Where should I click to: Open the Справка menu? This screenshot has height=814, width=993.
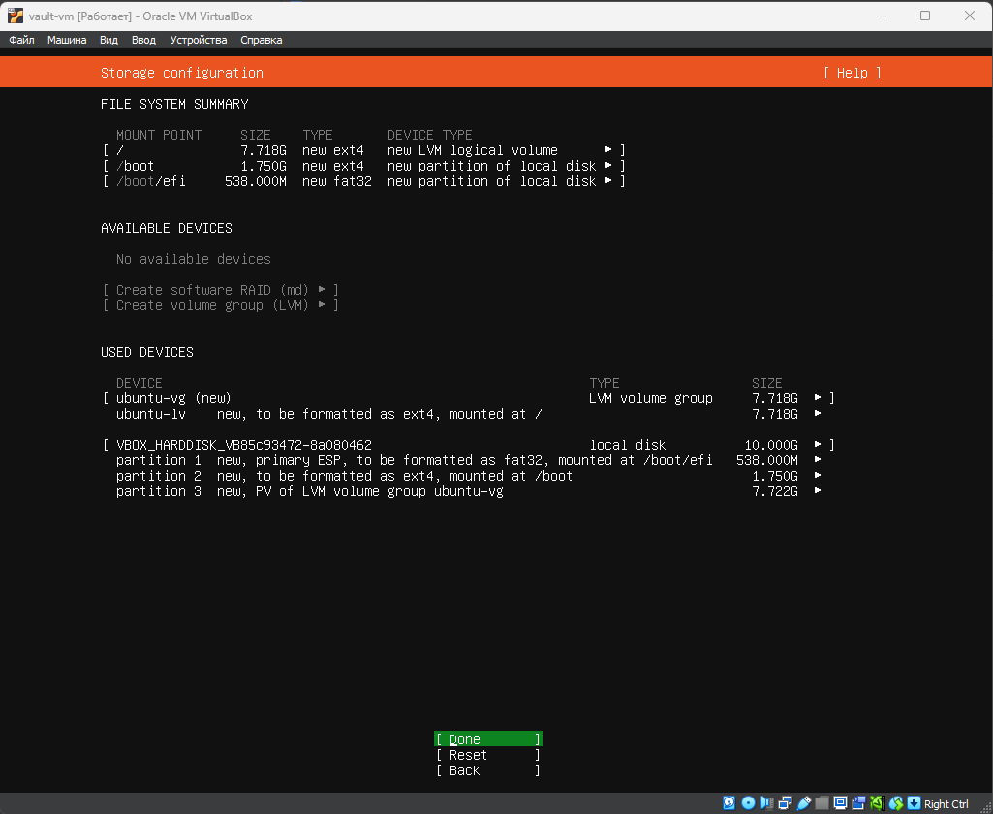point(261,40)
